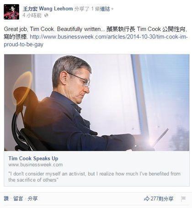Like the post with 讚

click(x=6, y=198)
